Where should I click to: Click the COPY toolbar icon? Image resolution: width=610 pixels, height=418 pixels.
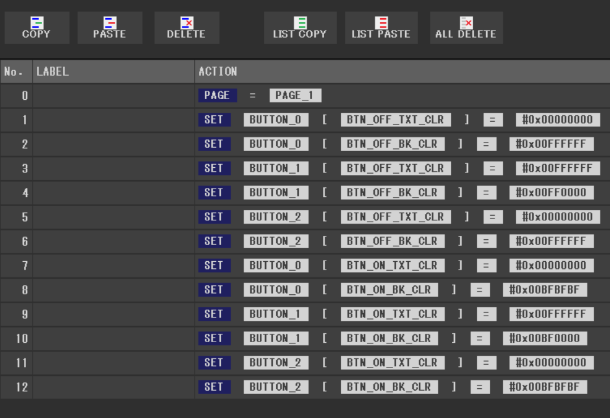click(x=36, y=28)
